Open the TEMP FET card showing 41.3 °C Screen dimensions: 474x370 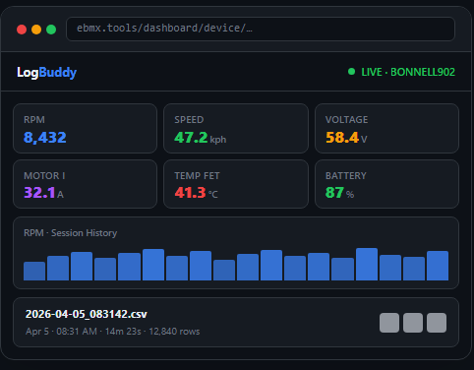(x=236, y=184)
